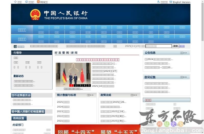Click the 意见征集 heading
Image resolution: width=204 pixels, height=134 pixels.
click(150, 77)
